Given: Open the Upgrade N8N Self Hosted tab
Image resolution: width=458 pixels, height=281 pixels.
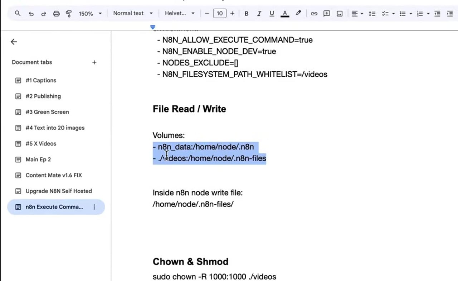Looking at the screenshot, I should coord(55,191).
